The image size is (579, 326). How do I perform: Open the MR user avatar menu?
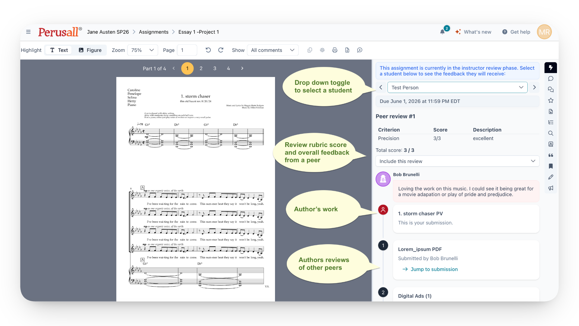click(x=544, y=32)
